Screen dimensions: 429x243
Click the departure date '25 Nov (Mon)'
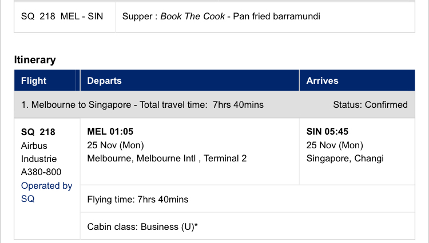[x=116, y=145]
